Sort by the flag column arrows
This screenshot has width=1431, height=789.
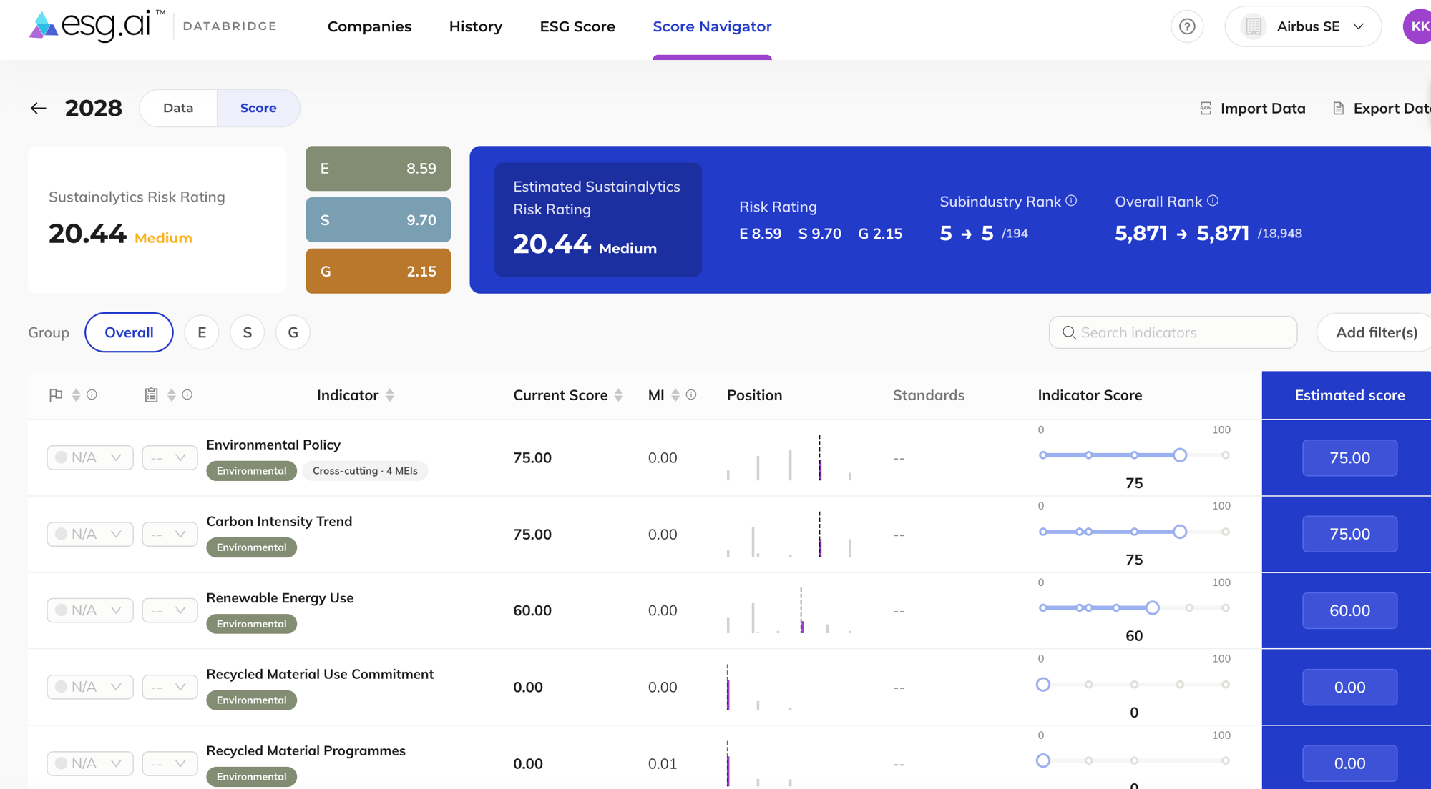76,394
